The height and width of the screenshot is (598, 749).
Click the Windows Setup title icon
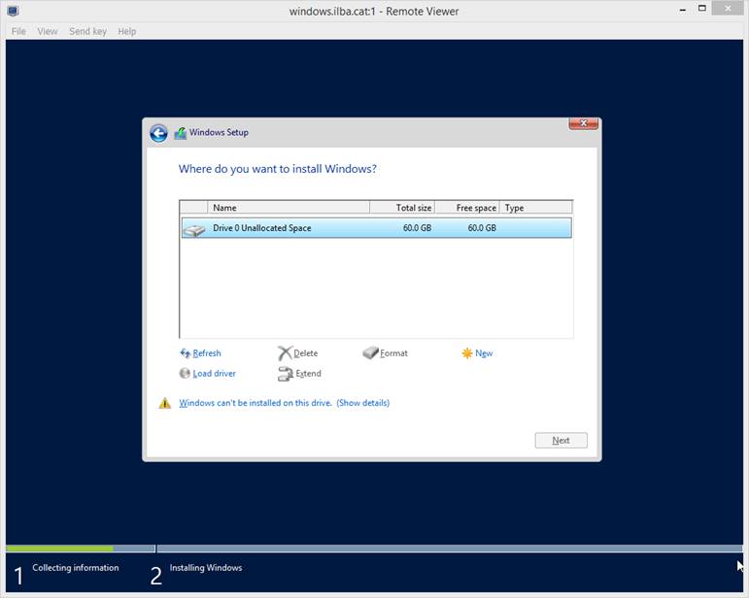coord(180,133)
